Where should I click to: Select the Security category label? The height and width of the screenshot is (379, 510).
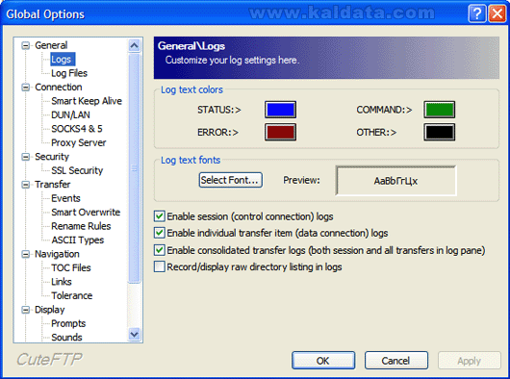(x=52, y=157)
